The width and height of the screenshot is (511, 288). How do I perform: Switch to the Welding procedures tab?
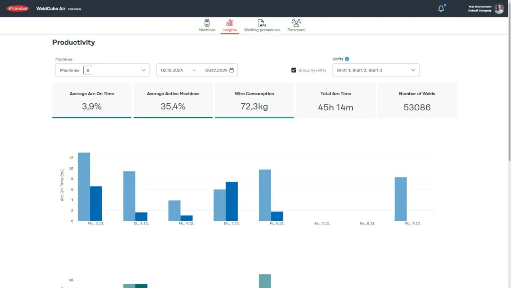click(262, 30)
